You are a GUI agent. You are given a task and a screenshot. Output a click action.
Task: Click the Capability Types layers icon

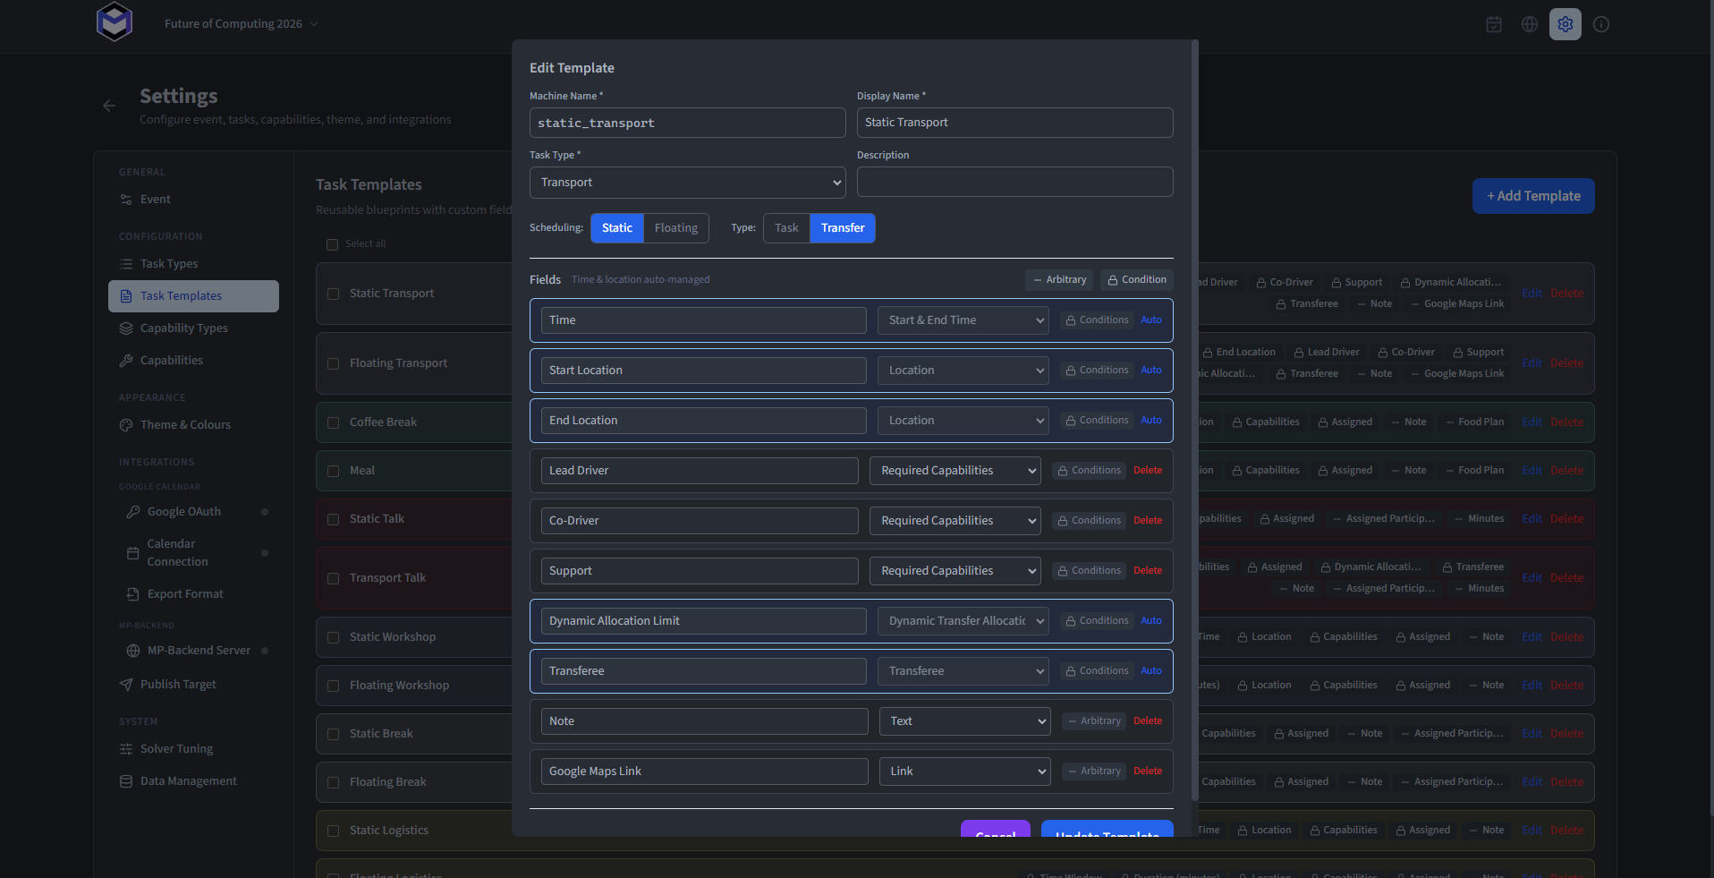[126, 328]
